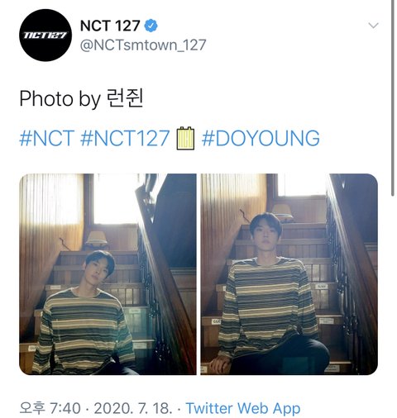This screenshot has height=418, width=397.
Task: Expand the tweet options chevron
Action: coord(373,26)
